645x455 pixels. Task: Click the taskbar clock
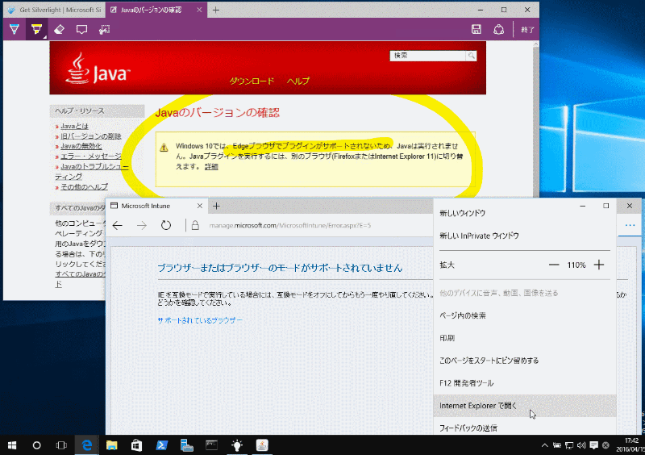click(x=630, y=445)
